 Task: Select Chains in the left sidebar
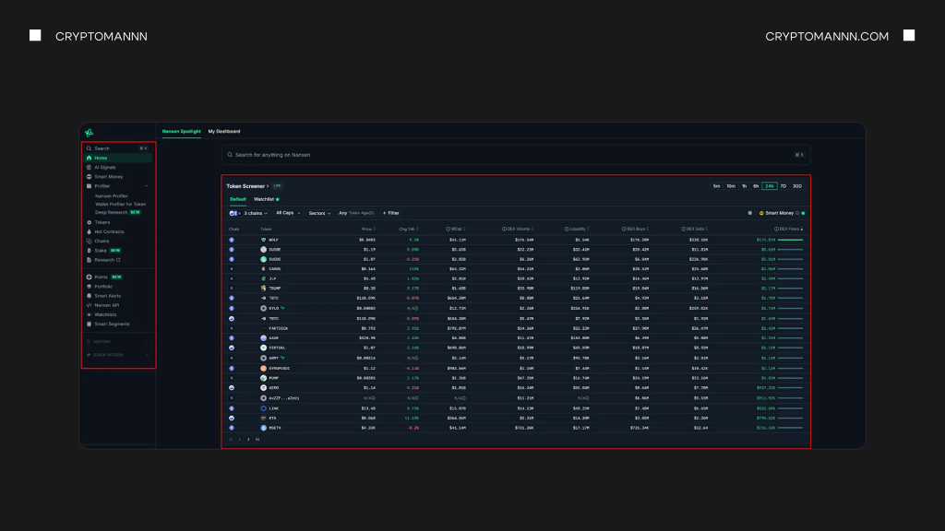[x=103, y=242]
